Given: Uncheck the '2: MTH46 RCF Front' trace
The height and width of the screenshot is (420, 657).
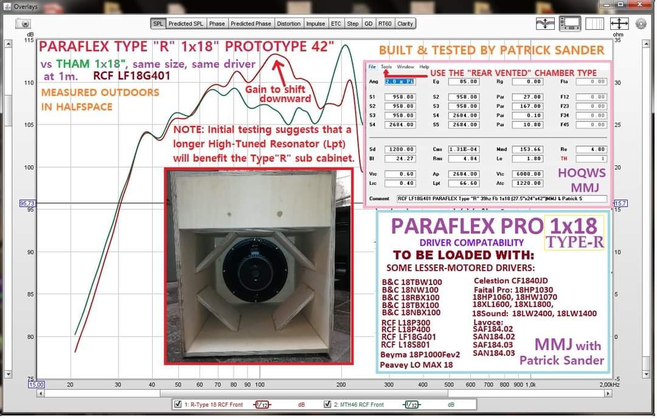Looking at the screenshot, I should tap(328, 405).
